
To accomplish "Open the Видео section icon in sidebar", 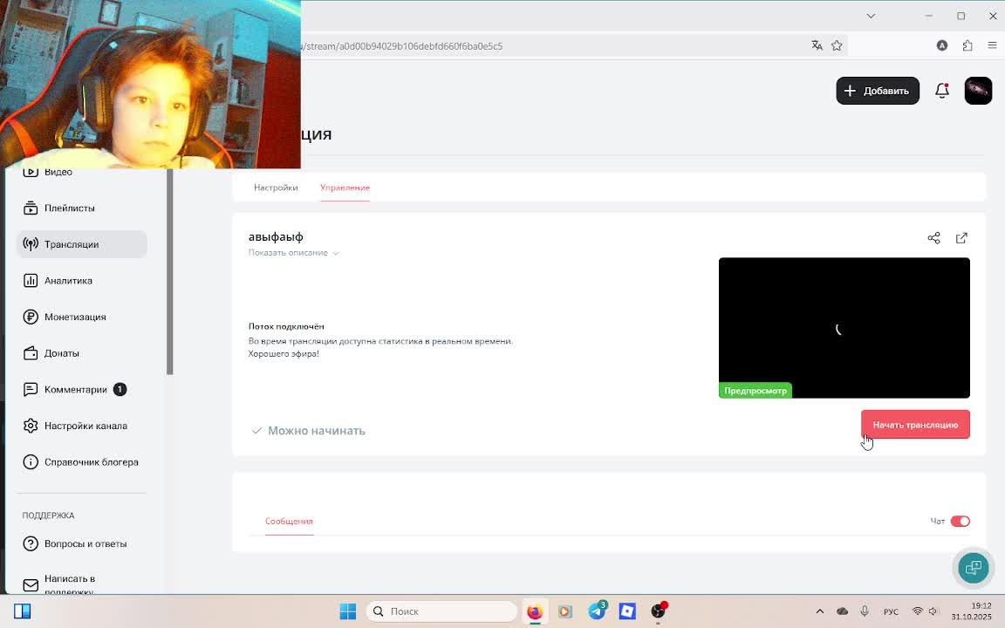I will pyautogui.click(x=31, y=172).
